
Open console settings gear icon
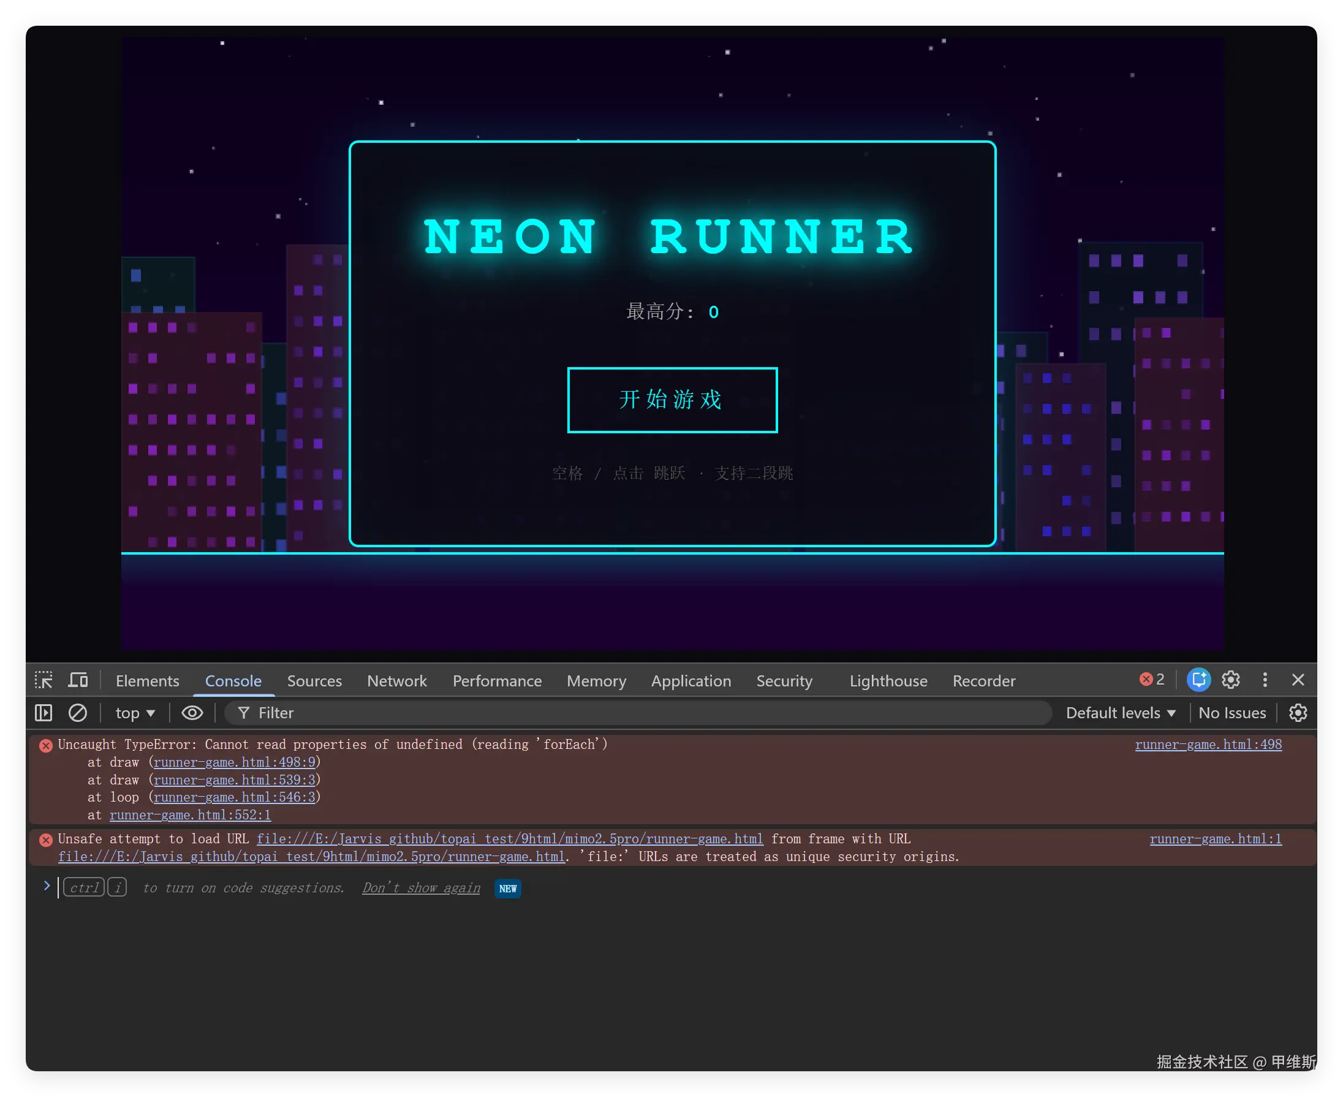click(x=1298, y=713)
